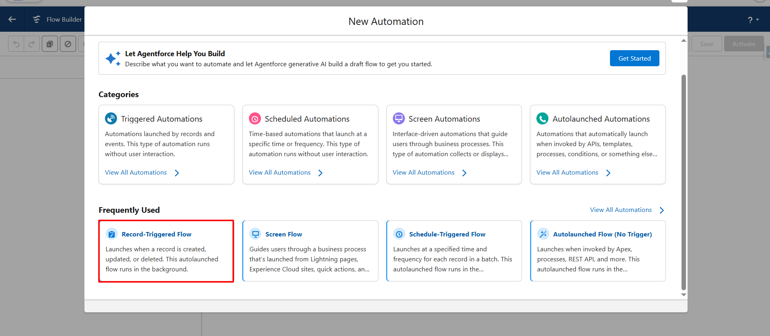Image resolution: width=770 pixels, height=336 pixels.
Task: Go back using the left arrow icon
Action: pos(12,19)
